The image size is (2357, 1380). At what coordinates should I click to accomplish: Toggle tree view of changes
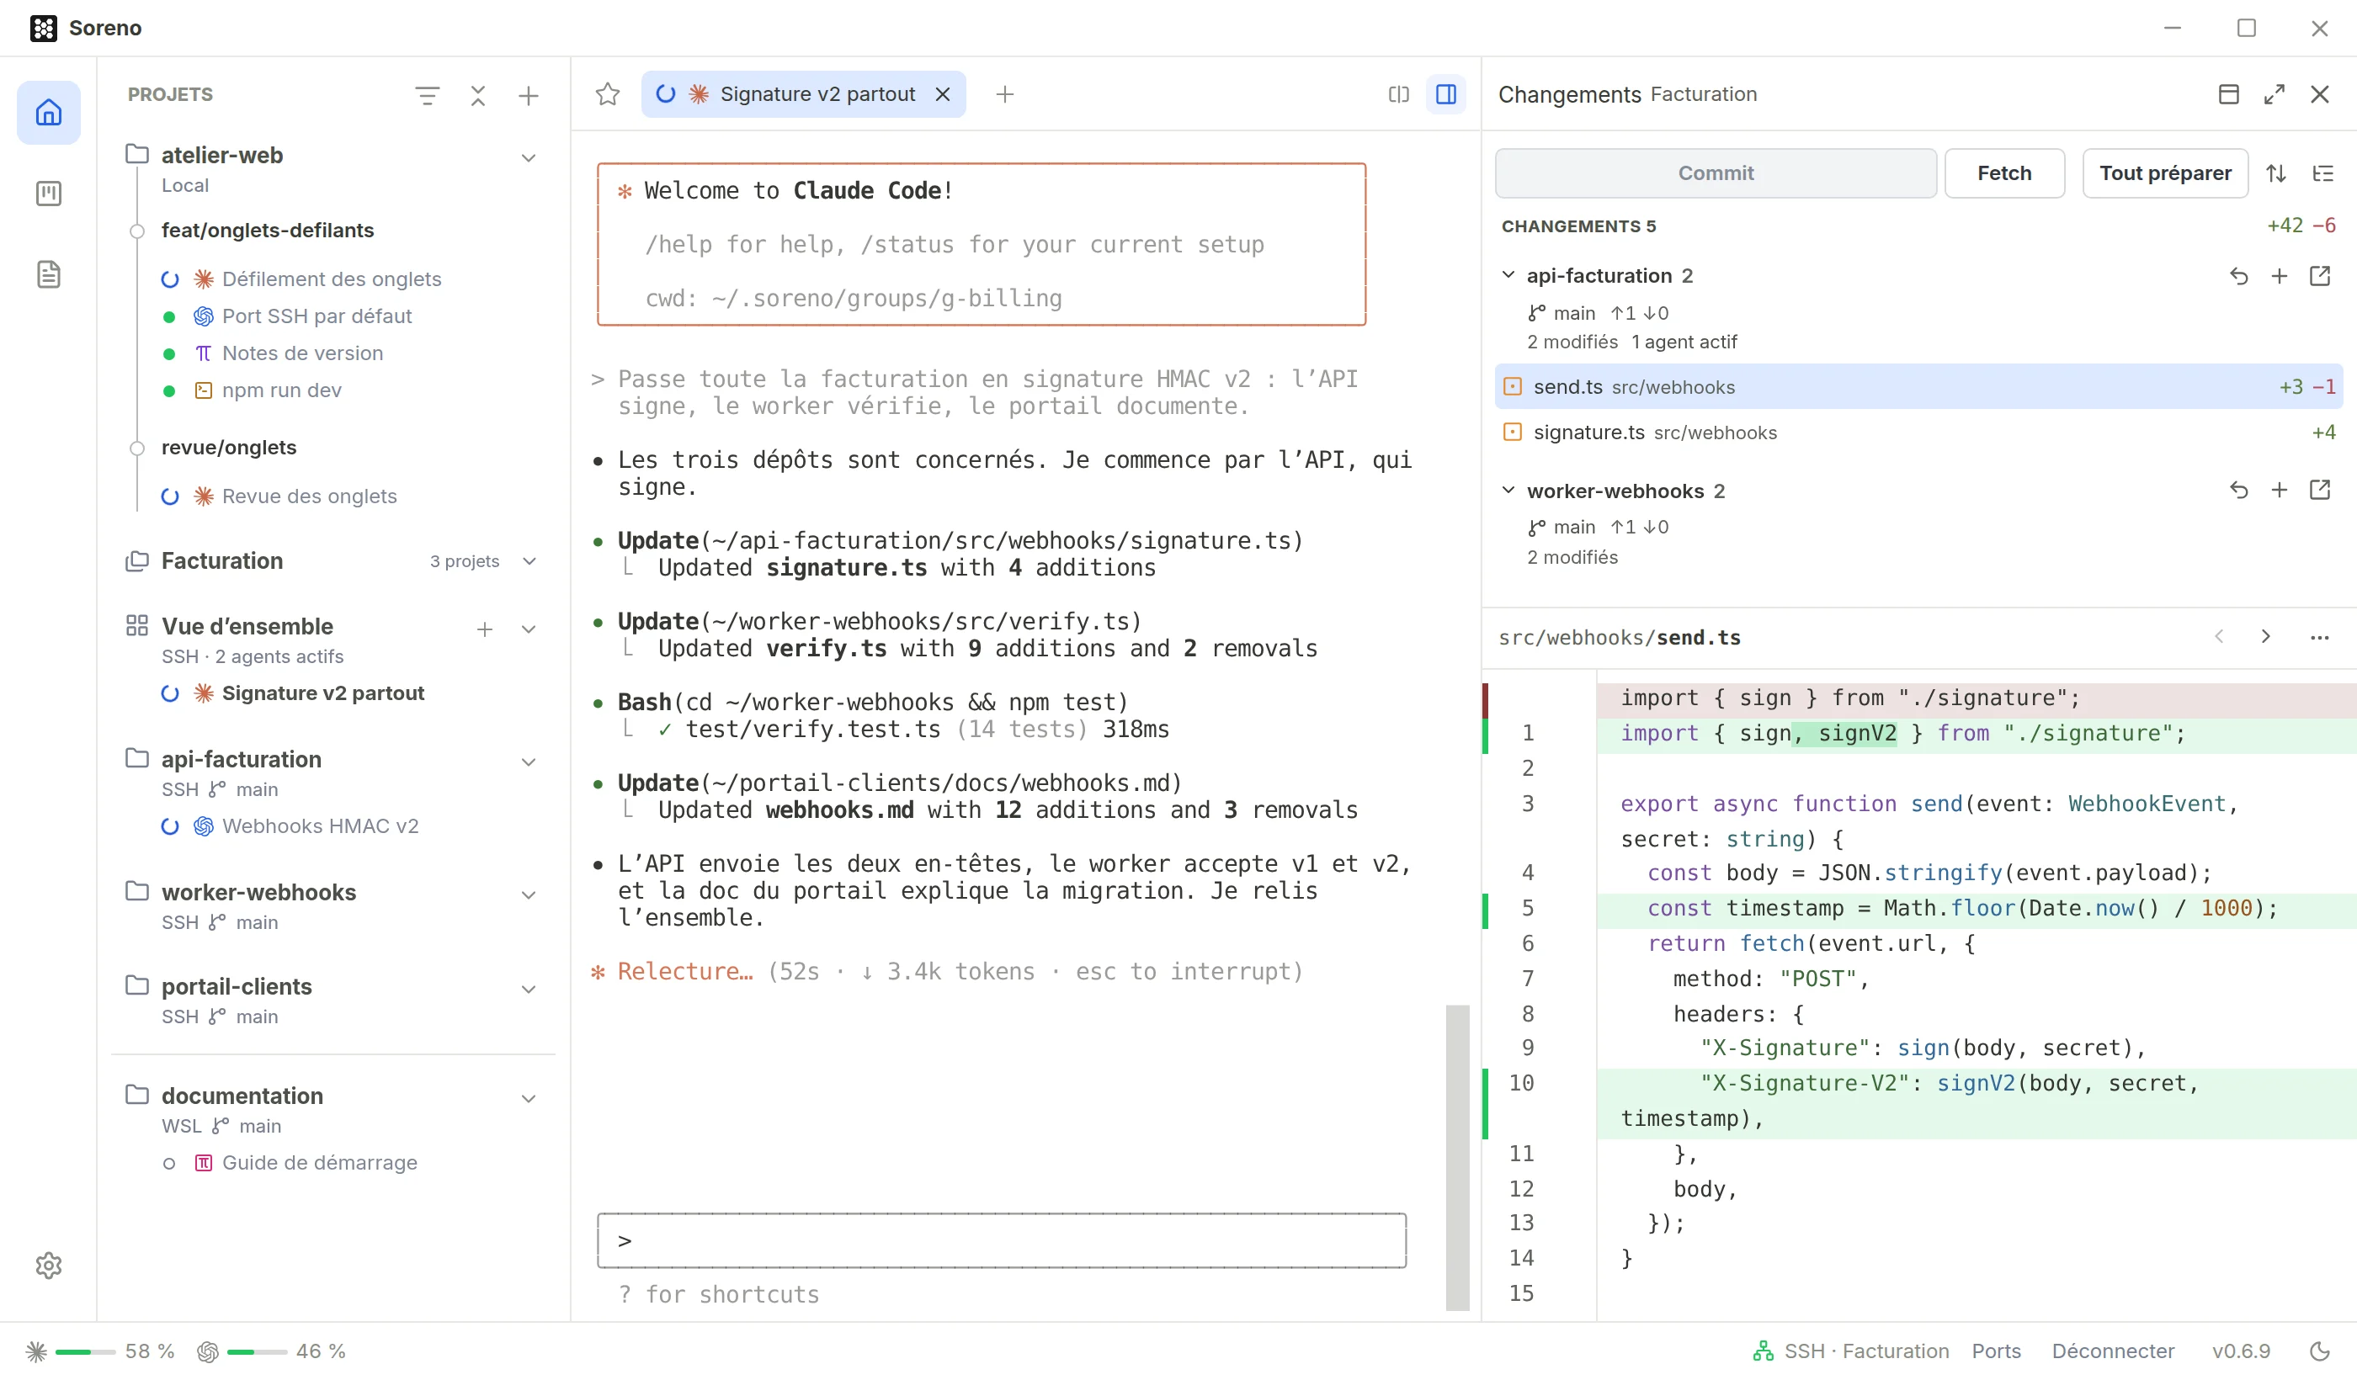(2323, 173)
